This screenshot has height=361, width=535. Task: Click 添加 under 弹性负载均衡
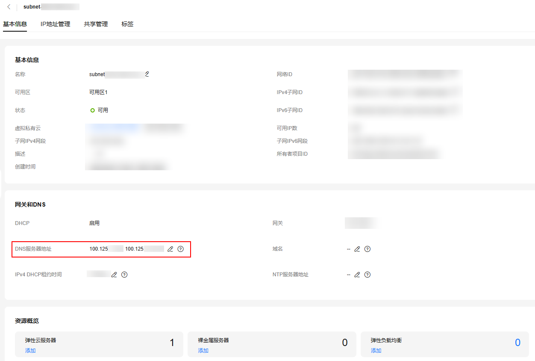(375, 350)
